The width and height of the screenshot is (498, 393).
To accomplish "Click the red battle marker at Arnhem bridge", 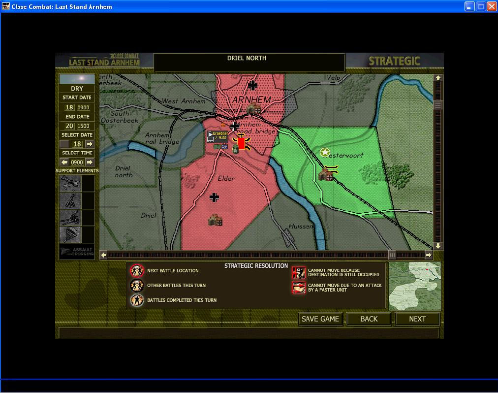I will pos(242,143).
